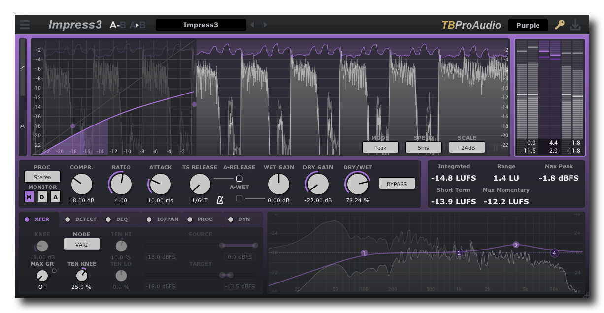Select the waveform icon on the left sidebar
604x313 pixels.
[22, 127]
